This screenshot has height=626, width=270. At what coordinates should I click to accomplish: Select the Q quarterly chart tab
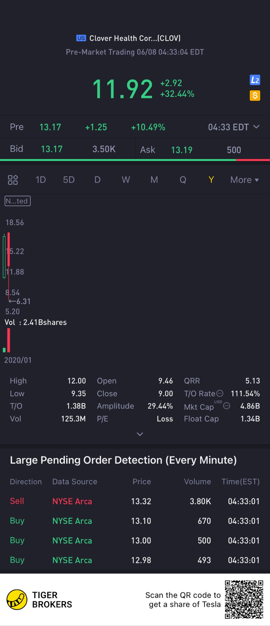[183, 180]
